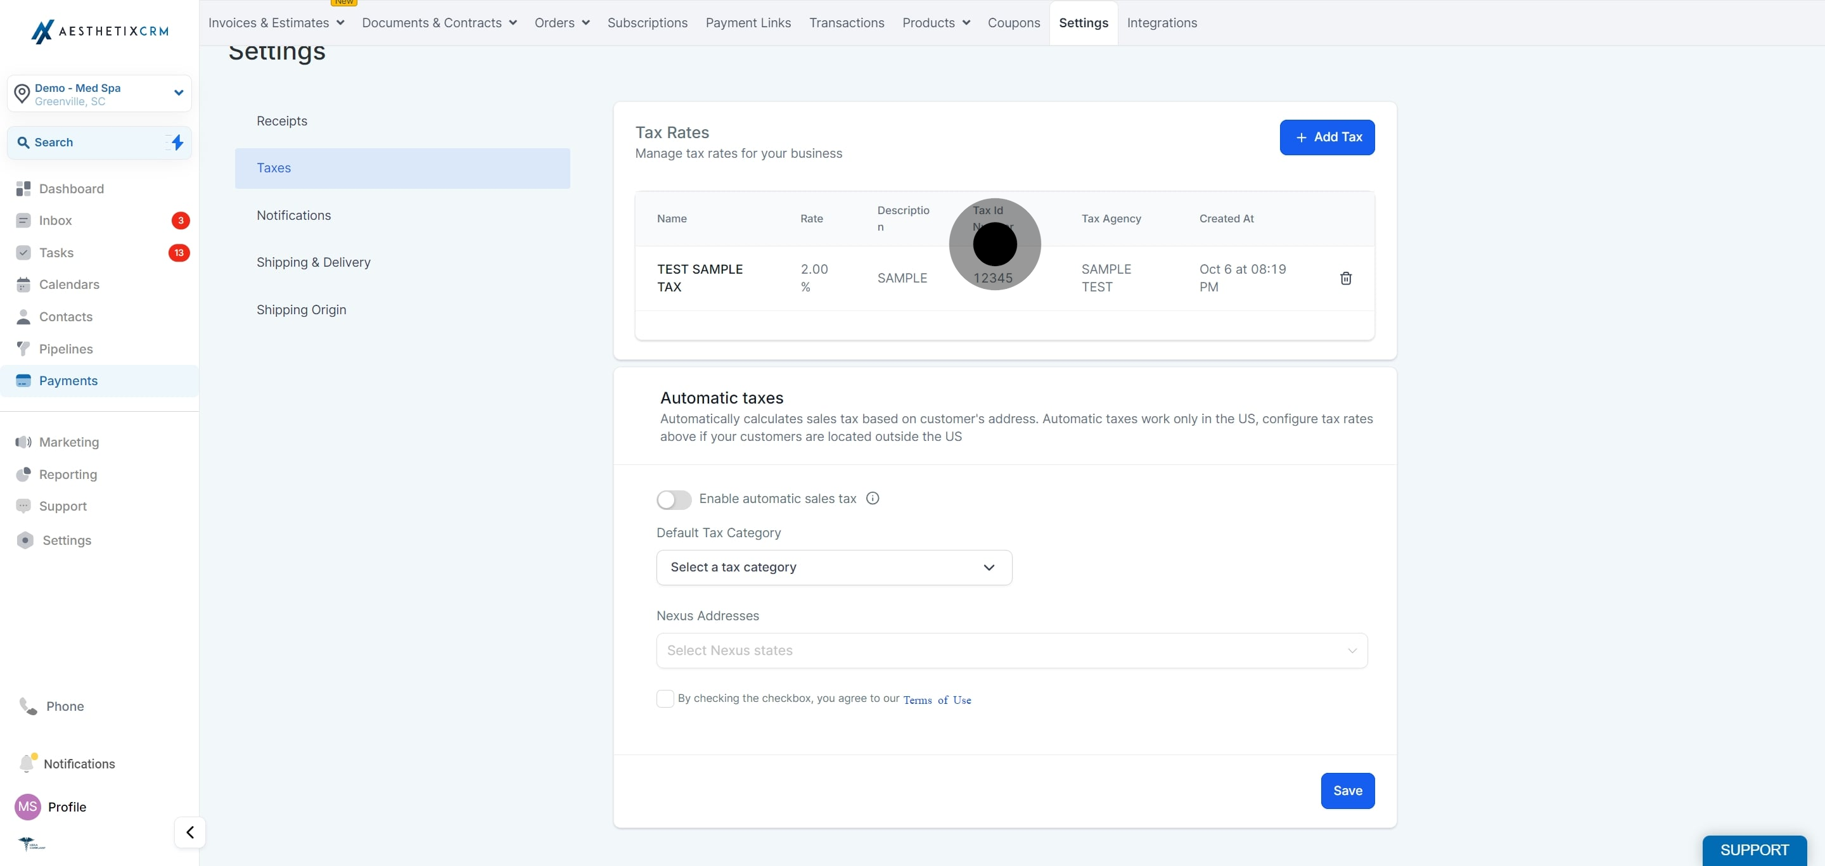
Task: Open the Select a tax category dropdown
Action: [x=834, y=567]
